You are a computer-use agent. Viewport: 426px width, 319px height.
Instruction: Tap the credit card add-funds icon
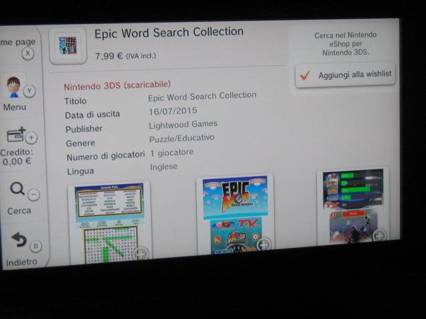[x=17, y=136]
